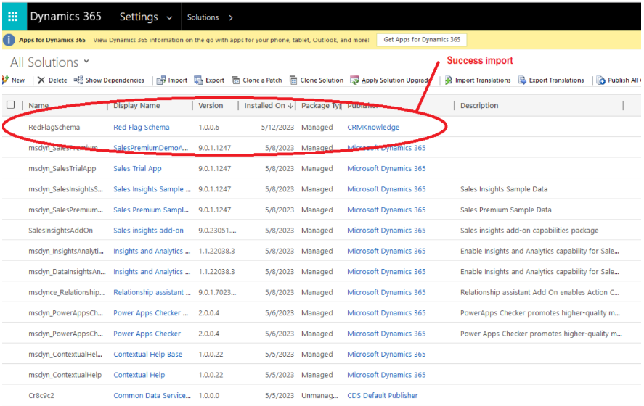Viewport: 644px width, 406px height.
Task: Select the RedFlagSchema name cell
Action: 54,127
